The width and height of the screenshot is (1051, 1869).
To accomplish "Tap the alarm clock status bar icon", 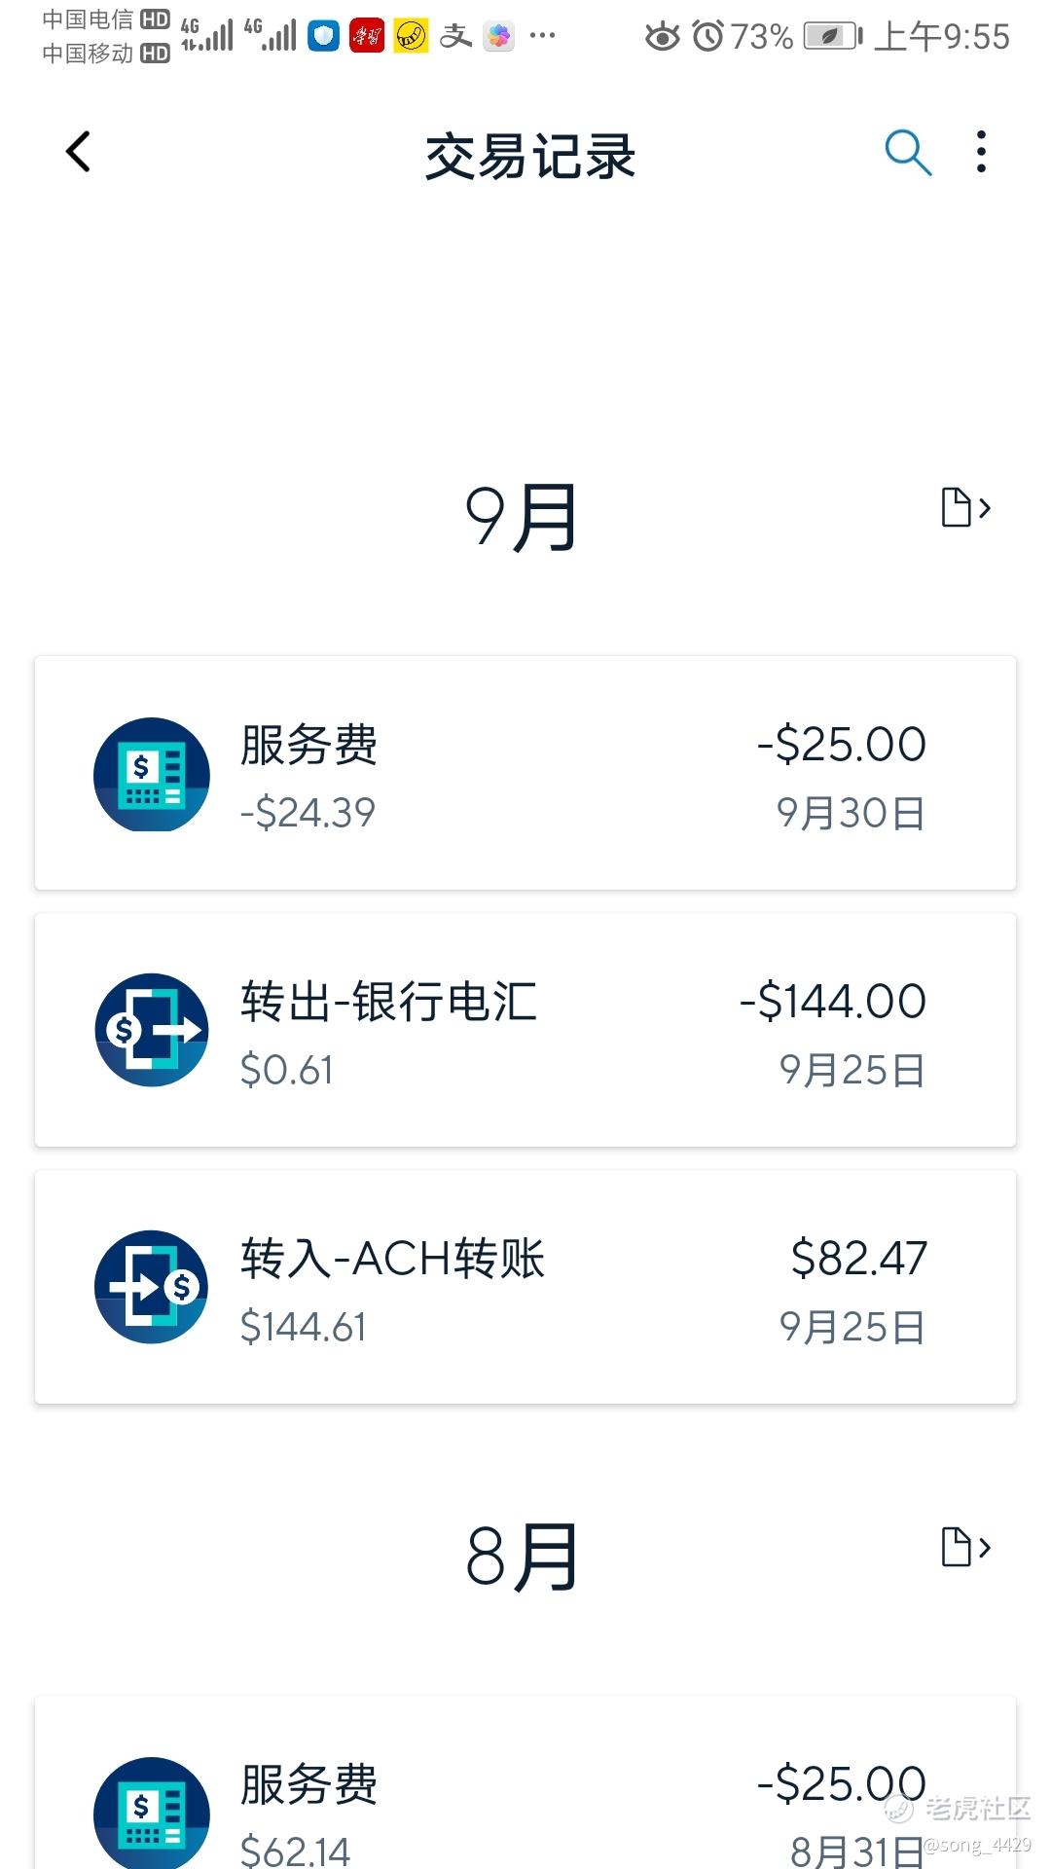I will click(707, 37).
